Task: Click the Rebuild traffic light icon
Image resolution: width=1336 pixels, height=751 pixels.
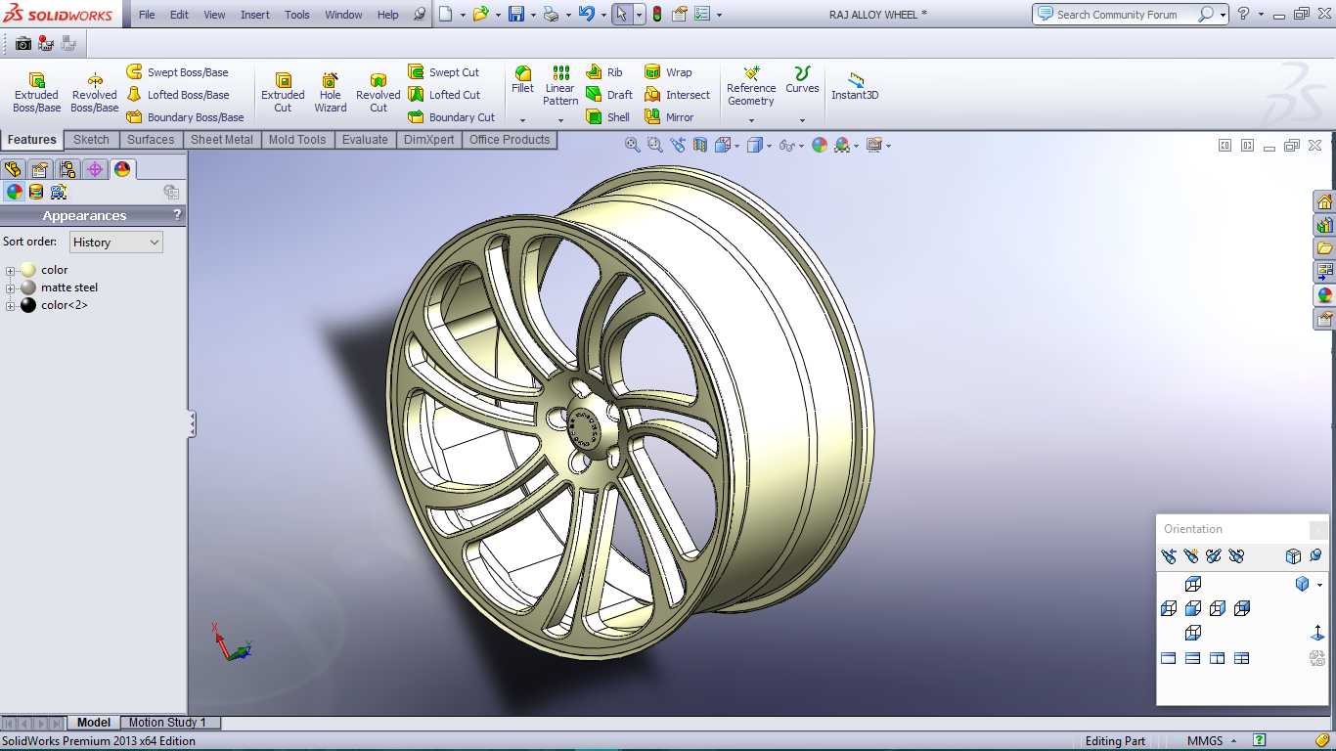Action: click(656, 15)
